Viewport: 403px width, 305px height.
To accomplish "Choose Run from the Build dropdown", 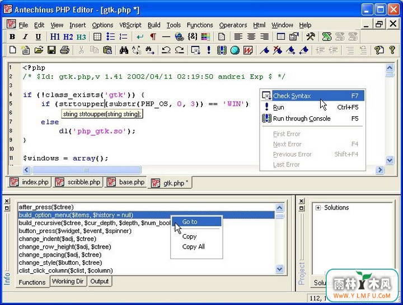I will 312,107.
